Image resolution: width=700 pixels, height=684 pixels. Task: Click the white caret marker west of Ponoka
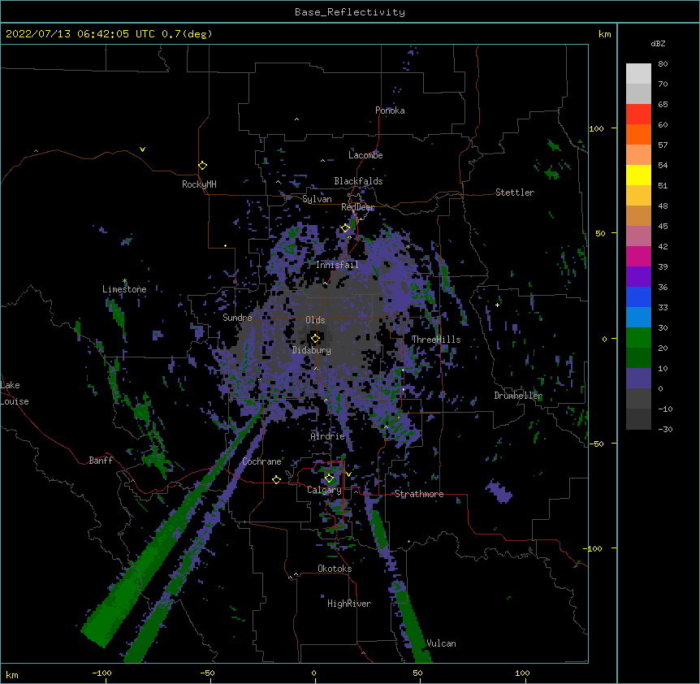[x=297, y=119]
